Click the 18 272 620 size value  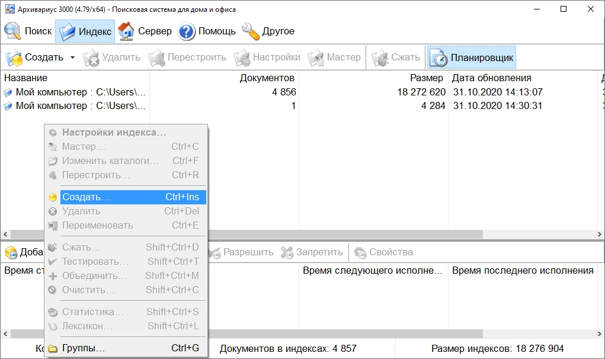click(421, 92)
